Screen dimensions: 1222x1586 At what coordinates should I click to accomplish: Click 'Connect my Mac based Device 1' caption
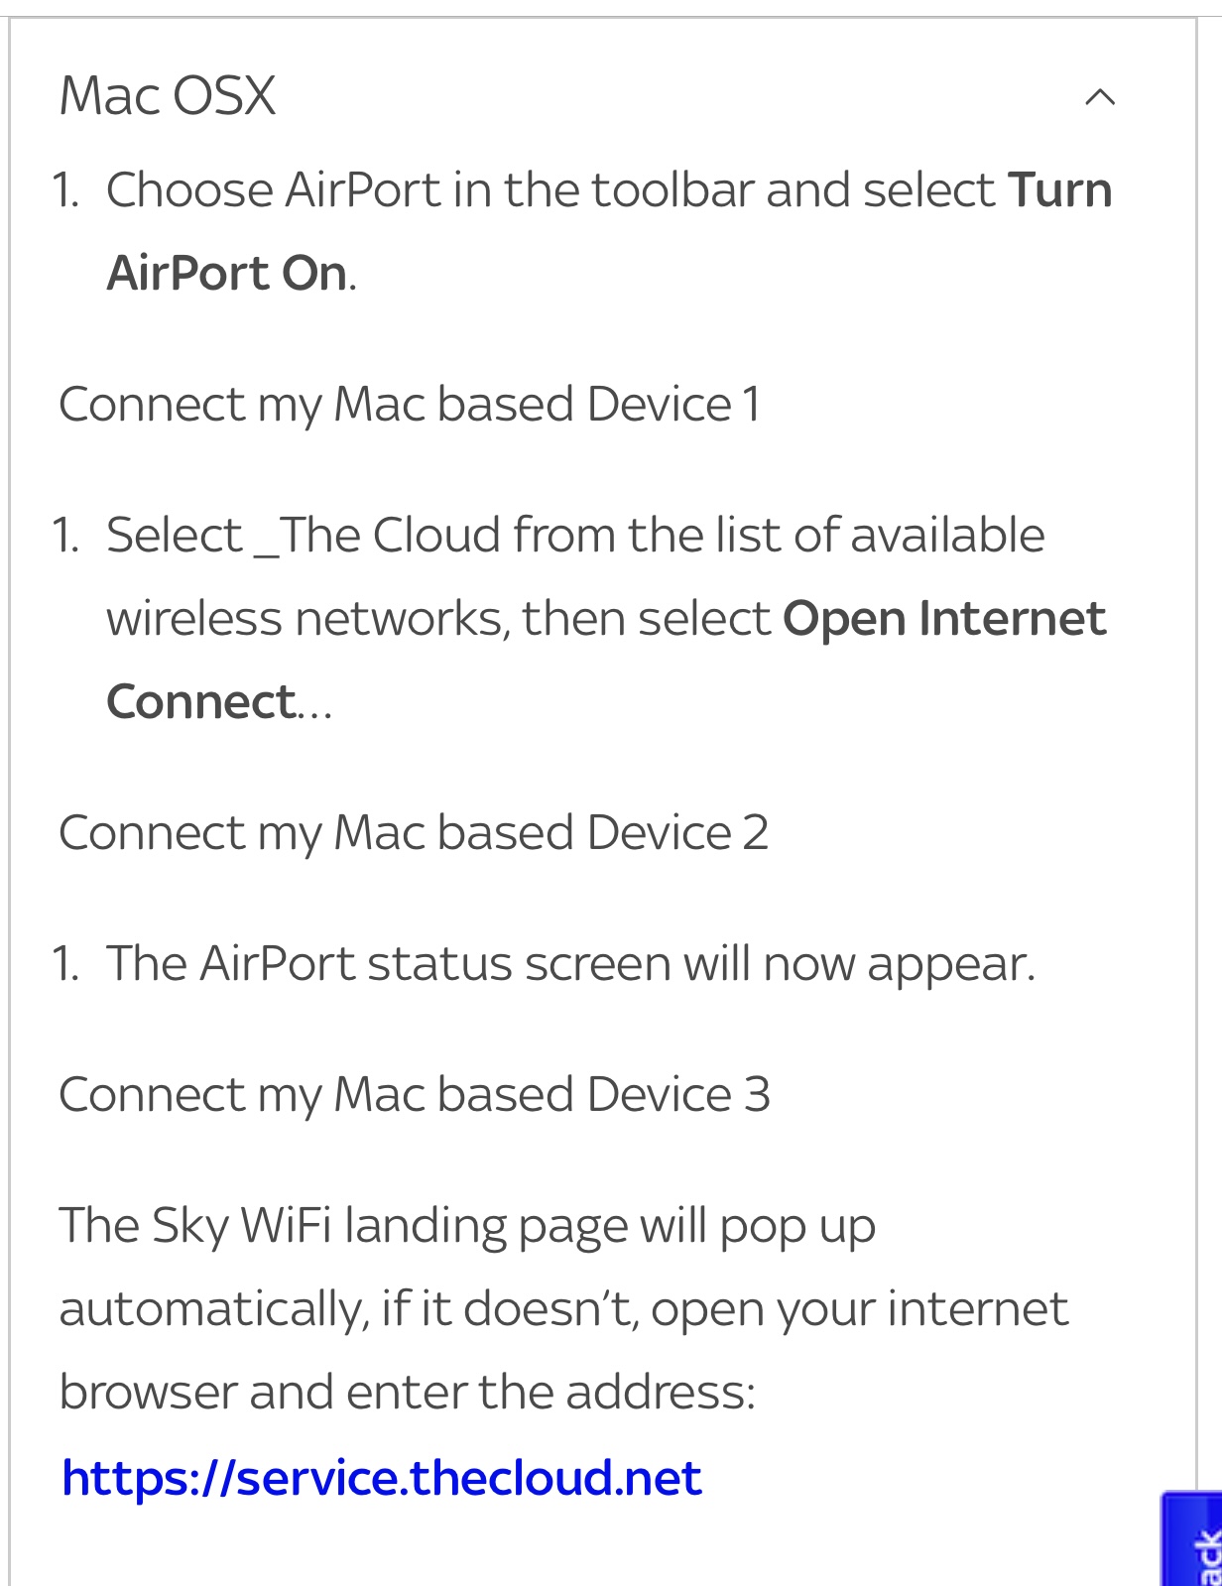[410, 404]
